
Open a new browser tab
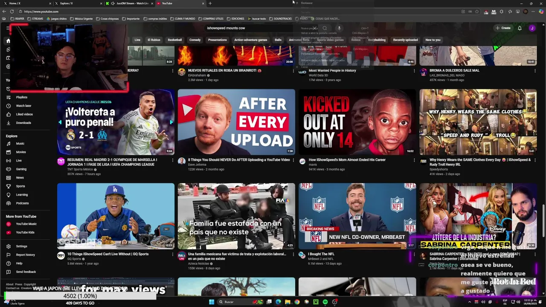(210, 3)
